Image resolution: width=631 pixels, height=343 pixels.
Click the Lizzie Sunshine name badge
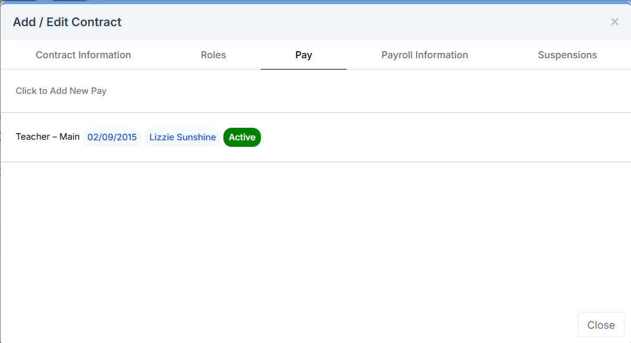(x=182, y=137)
